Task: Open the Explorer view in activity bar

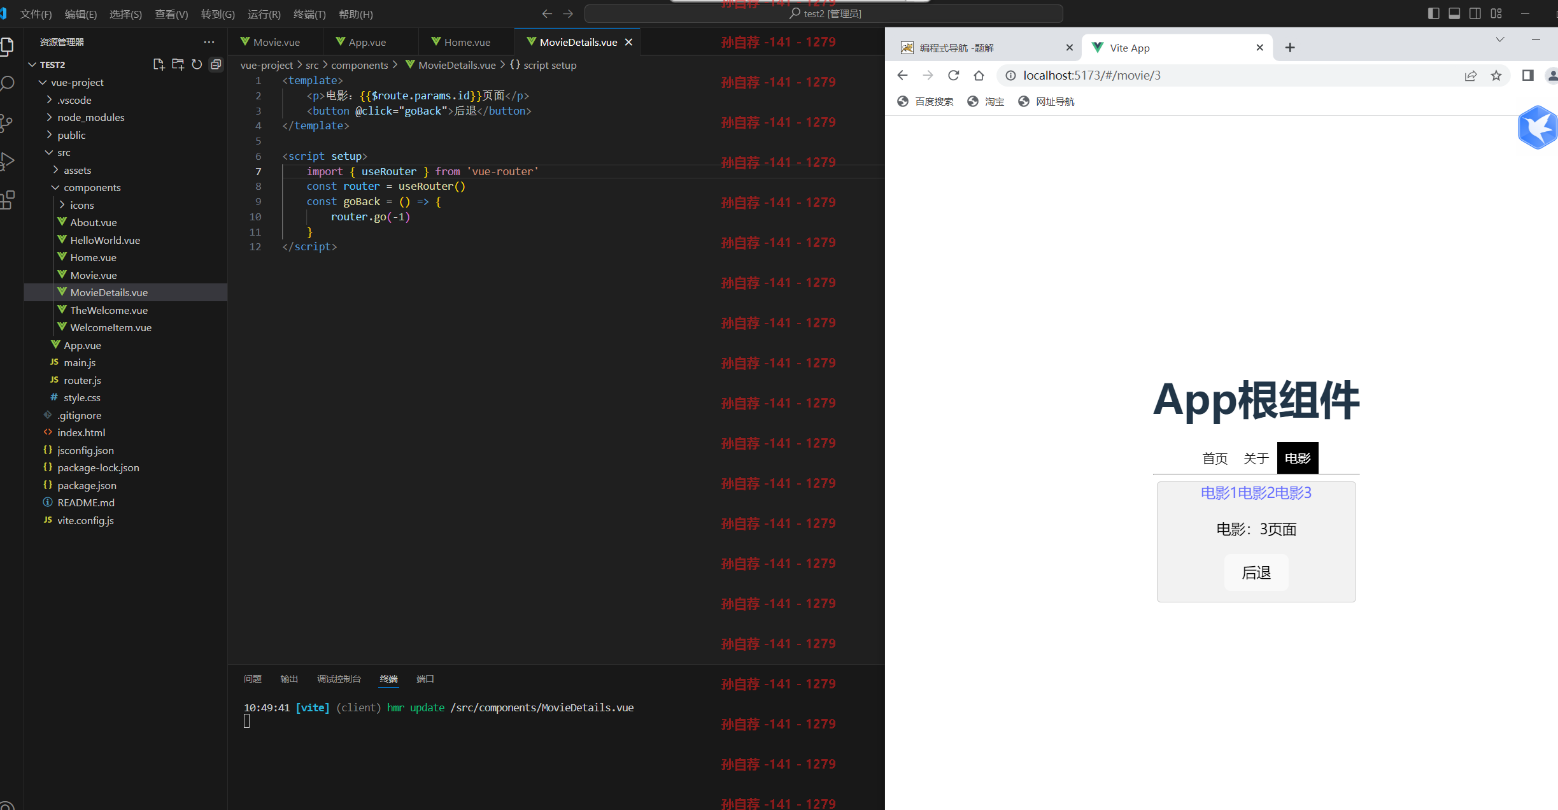Action: [x=7, y=46]
